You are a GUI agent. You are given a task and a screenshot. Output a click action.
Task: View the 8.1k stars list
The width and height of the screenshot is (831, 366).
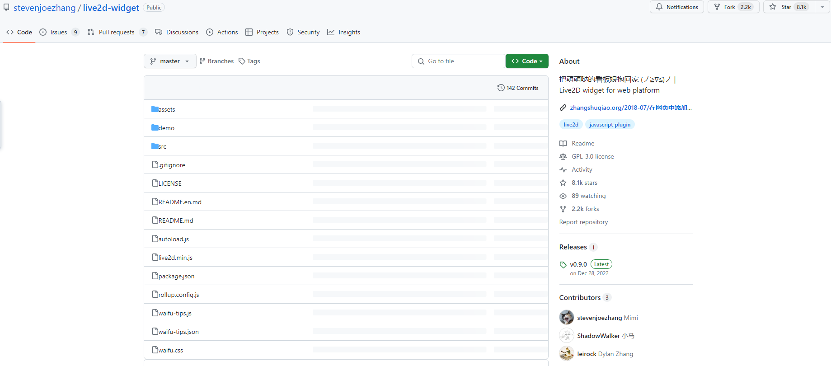tap(584, 183)
